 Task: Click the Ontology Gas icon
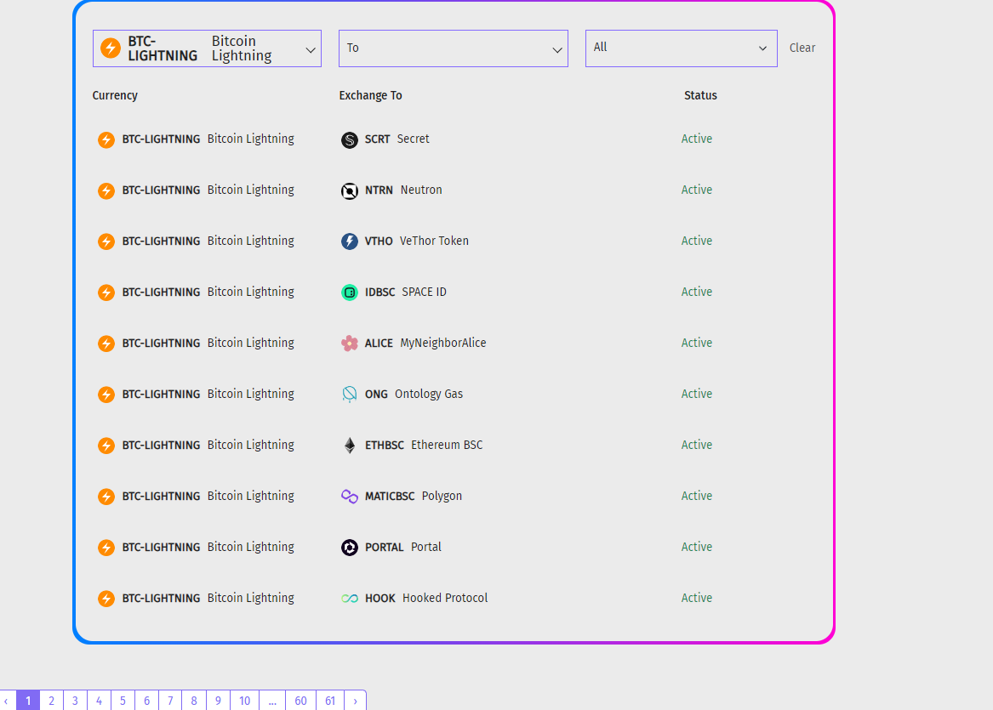[x=350, y=395]
